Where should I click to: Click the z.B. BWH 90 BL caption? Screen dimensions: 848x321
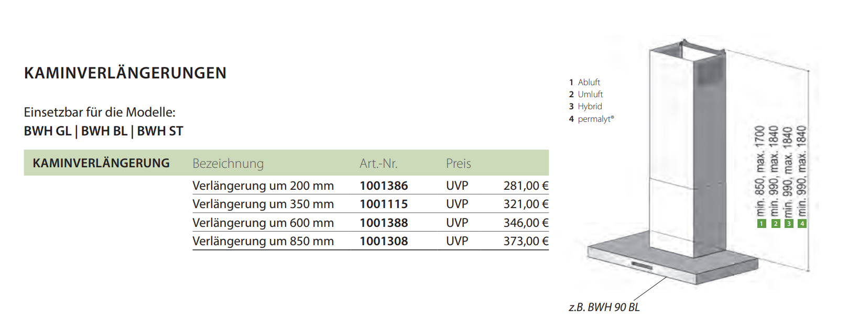pyautogui.click(x=604, y=307)
